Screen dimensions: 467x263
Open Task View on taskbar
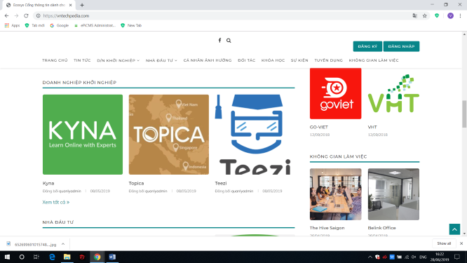pos(36,257)
